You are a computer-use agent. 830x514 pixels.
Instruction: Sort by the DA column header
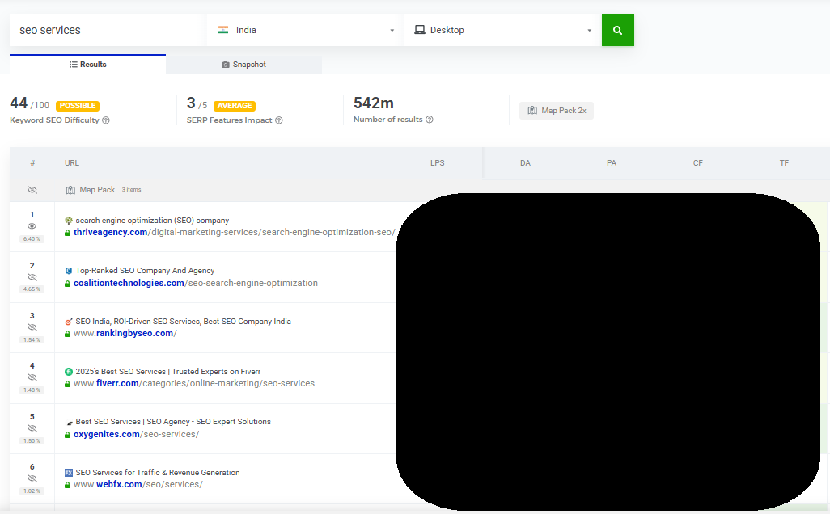coord(525,163)
